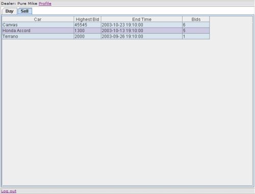Select the Terrano car row
This screenshot has width=255, height=194.
pos(106,36)
